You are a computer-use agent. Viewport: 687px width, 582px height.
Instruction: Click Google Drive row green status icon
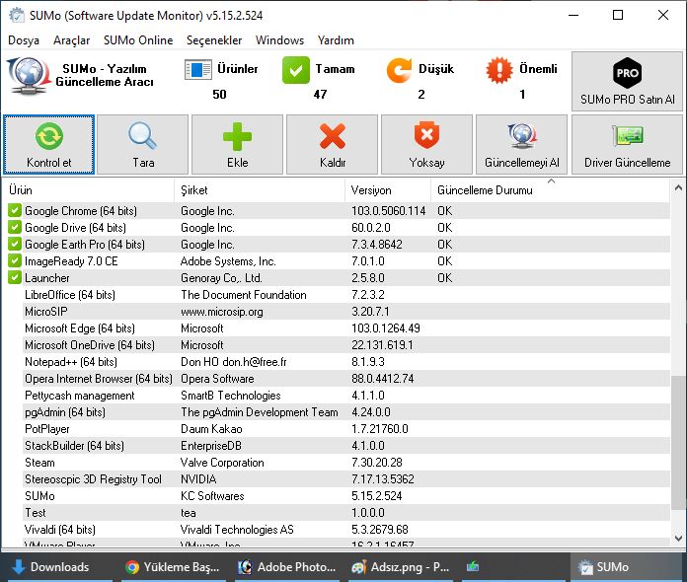click(x=15, y=227)
